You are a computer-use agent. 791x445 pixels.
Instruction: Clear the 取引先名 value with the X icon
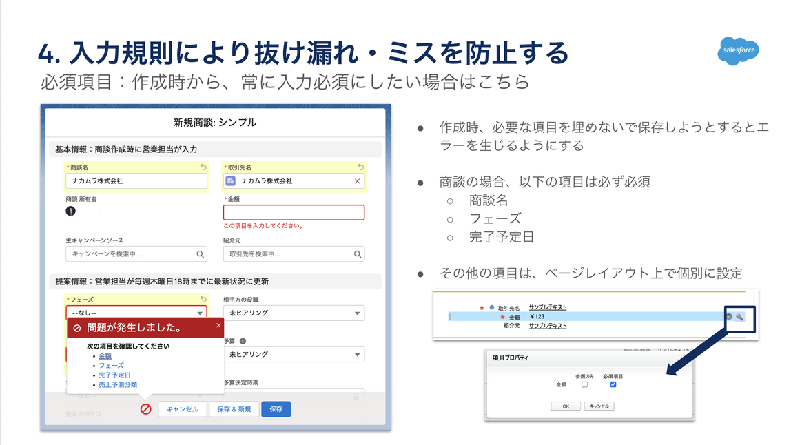tap(357, 181)
